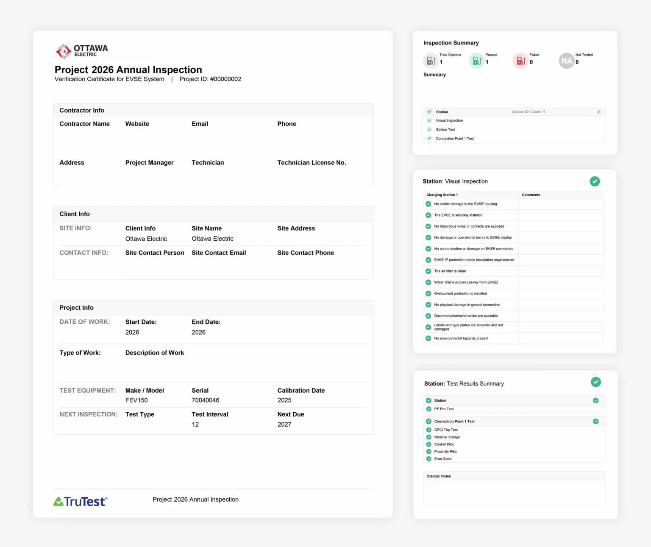Click the Station: Notes box

[514, 488]
